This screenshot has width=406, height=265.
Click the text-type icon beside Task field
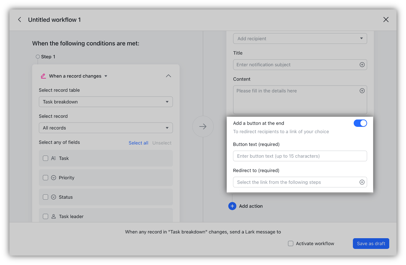click(54, 158)
